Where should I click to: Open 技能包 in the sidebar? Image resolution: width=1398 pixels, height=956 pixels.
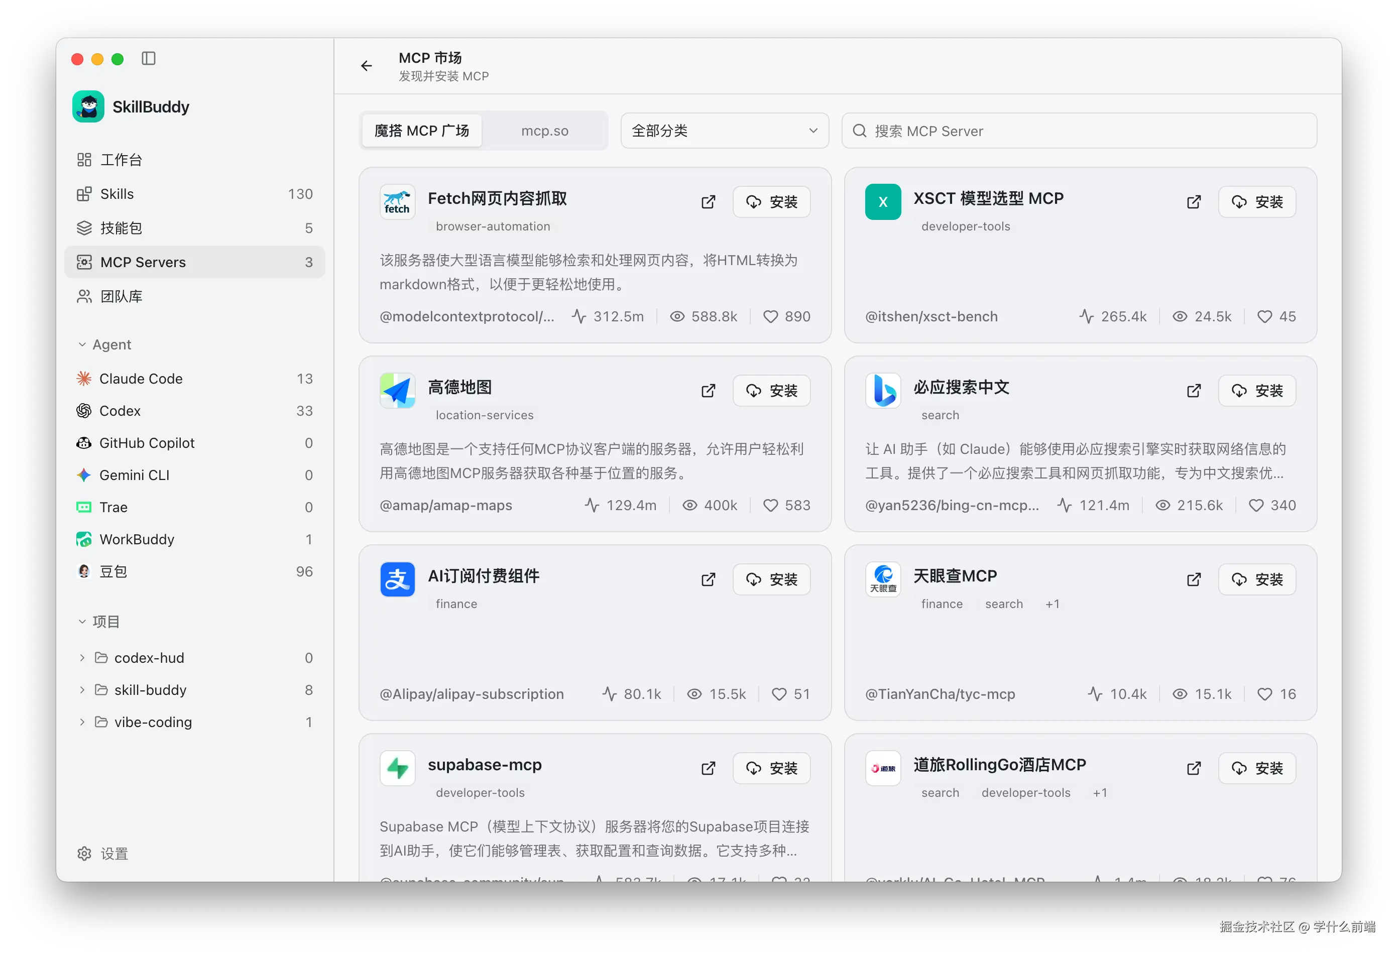pyautogui.click(x=195, y=228)
